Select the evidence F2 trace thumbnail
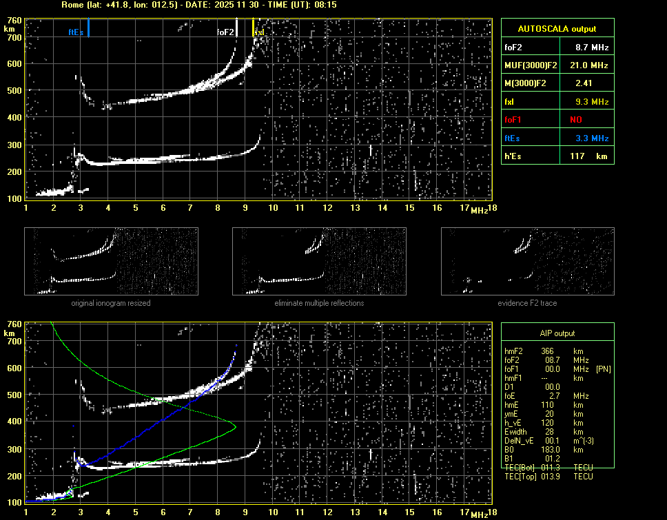This screenshot has height=520, width=667. [527, 262]
